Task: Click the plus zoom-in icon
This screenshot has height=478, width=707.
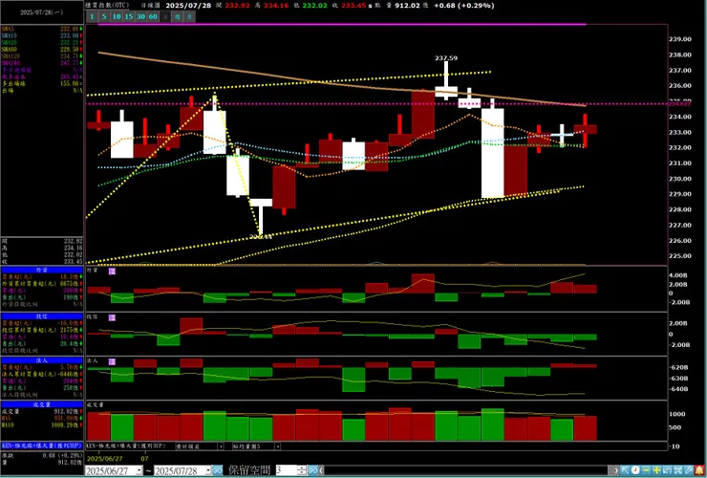Action: [656, 470]
